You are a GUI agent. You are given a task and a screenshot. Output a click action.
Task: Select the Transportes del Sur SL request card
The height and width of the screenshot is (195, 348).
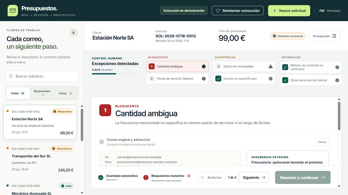pyautogui.click(x=40, y=160)
